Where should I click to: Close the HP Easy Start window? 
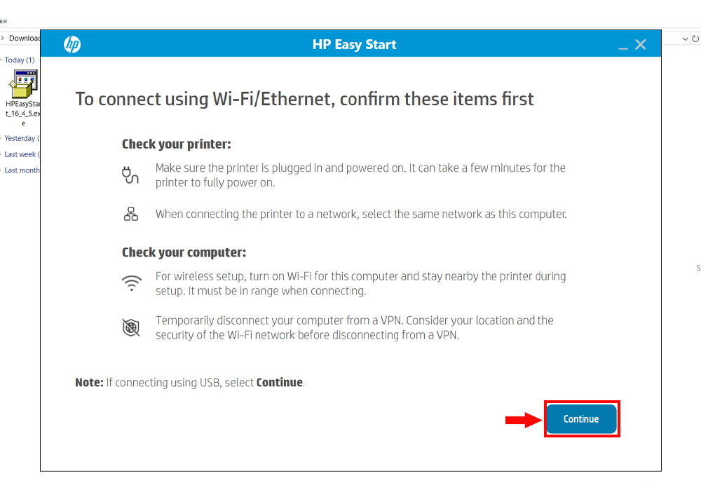[641, 45]
